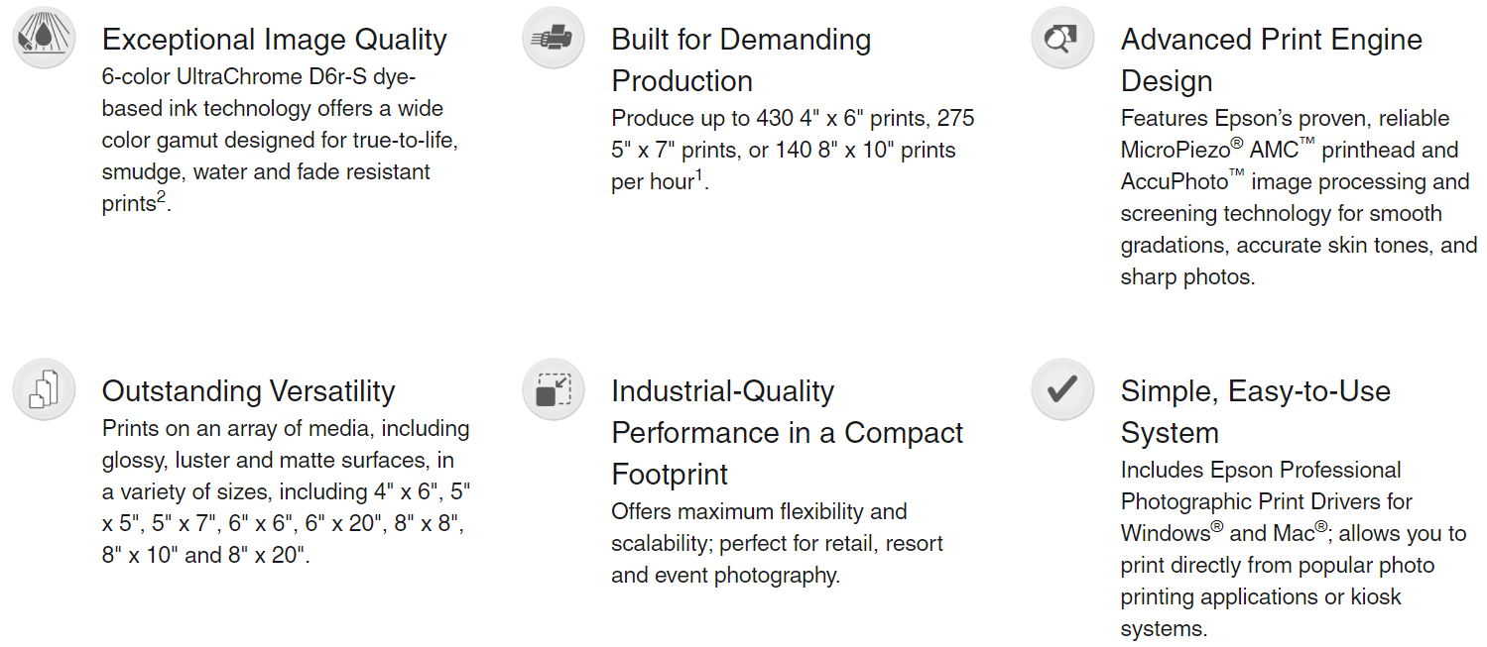The height and width of the screenshot is (647, 1487).
Task: Select the Simple, Easy-to-Use System heading
Action: click(1256, 411)
